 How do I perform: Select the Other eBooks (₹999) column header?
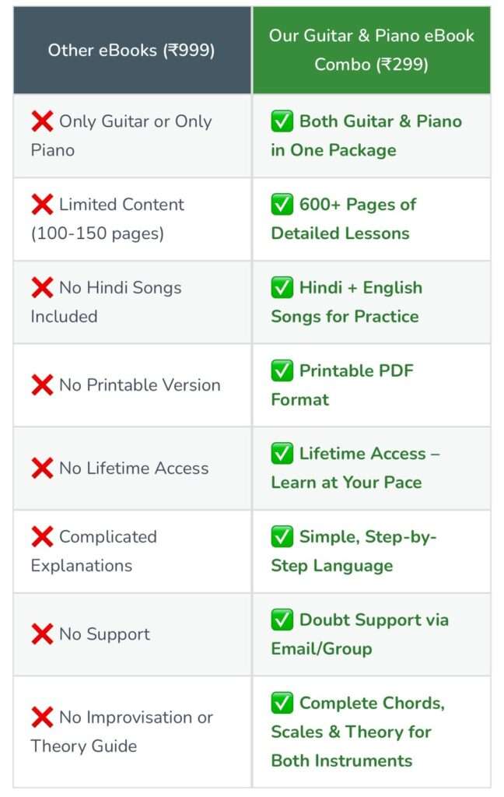pyautogui.click(x=131, y=51)
